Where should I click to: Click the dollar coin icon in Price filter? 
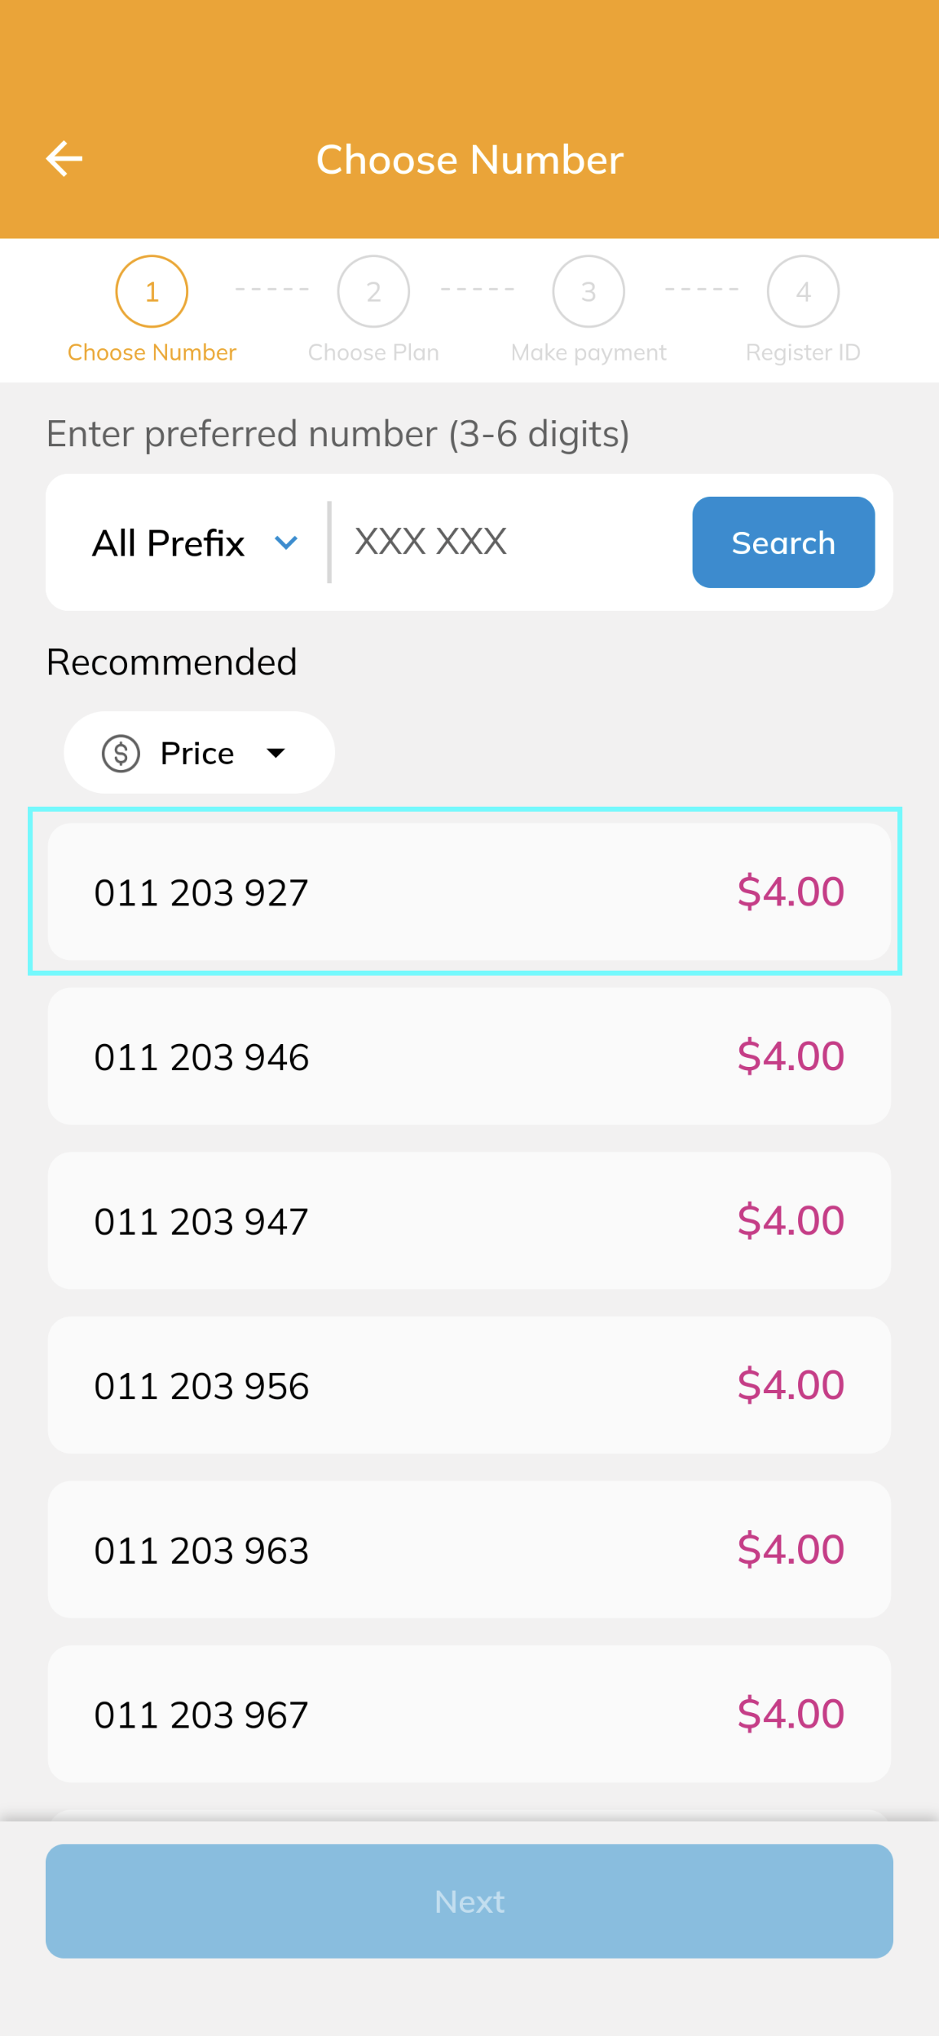[x=121, y=753]
